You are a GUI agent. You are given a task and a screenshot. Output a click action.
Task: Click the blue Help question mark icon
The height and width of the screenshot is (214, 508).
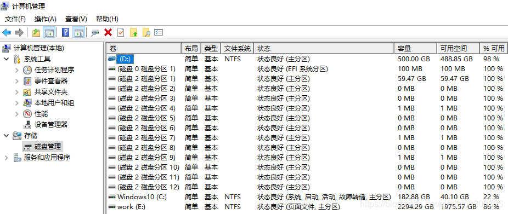(65, 32)
